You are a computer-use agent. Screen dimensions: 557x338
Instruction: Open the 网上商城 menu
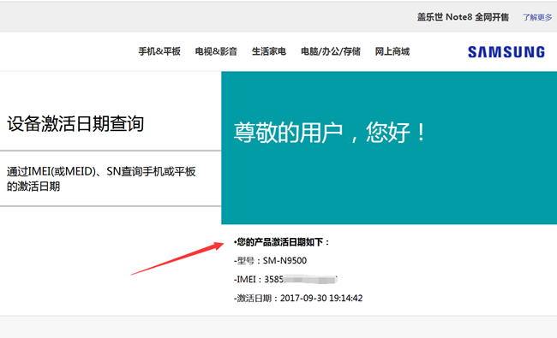392,51
